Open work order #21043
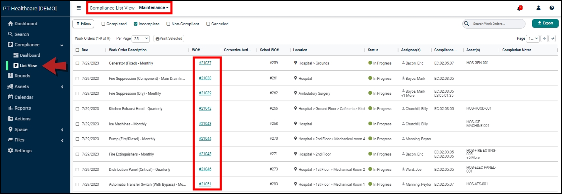 pos(205,124)
